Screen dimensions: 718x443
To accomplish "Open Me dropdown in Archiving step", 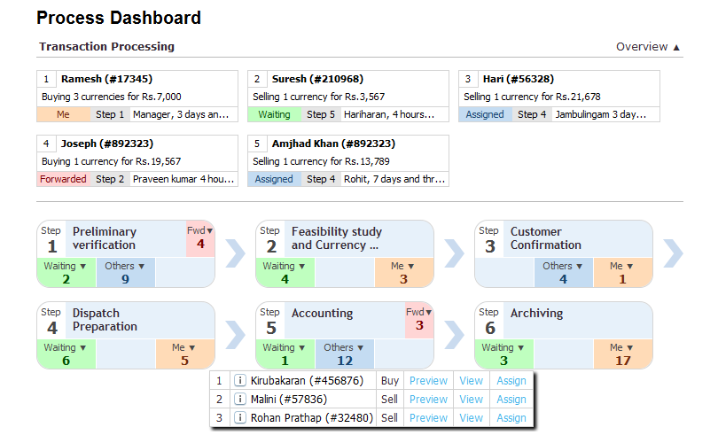I will pyautogui.click(x=622, y=347).
